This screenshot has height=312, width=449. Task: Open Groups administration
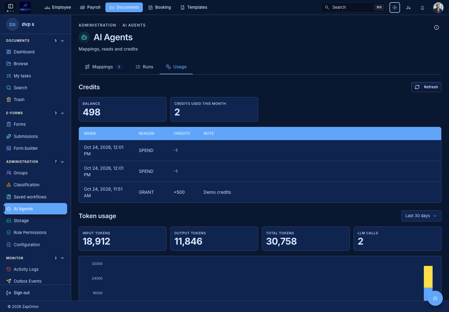[x=36, y=173]
